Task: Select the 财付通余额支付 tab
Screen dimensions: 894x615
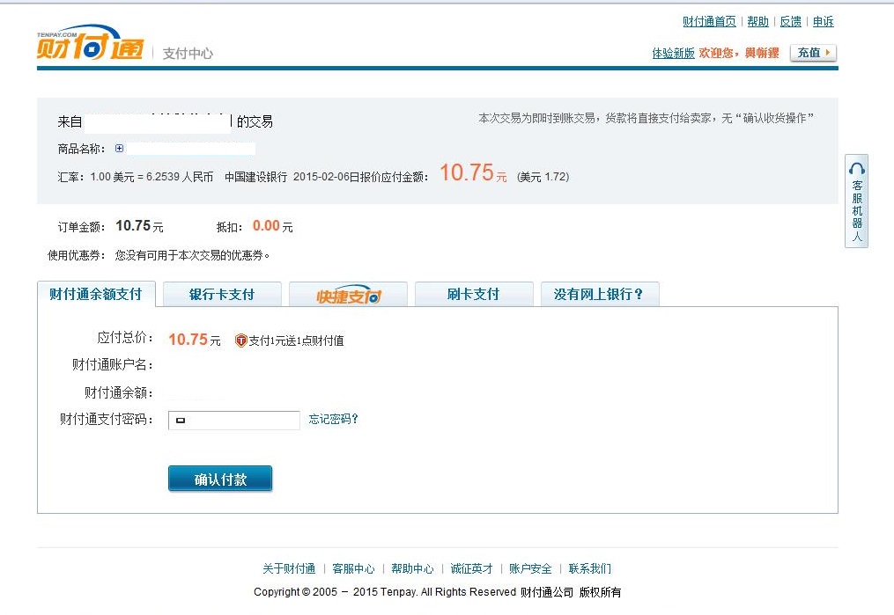Action: pos(96,294)
